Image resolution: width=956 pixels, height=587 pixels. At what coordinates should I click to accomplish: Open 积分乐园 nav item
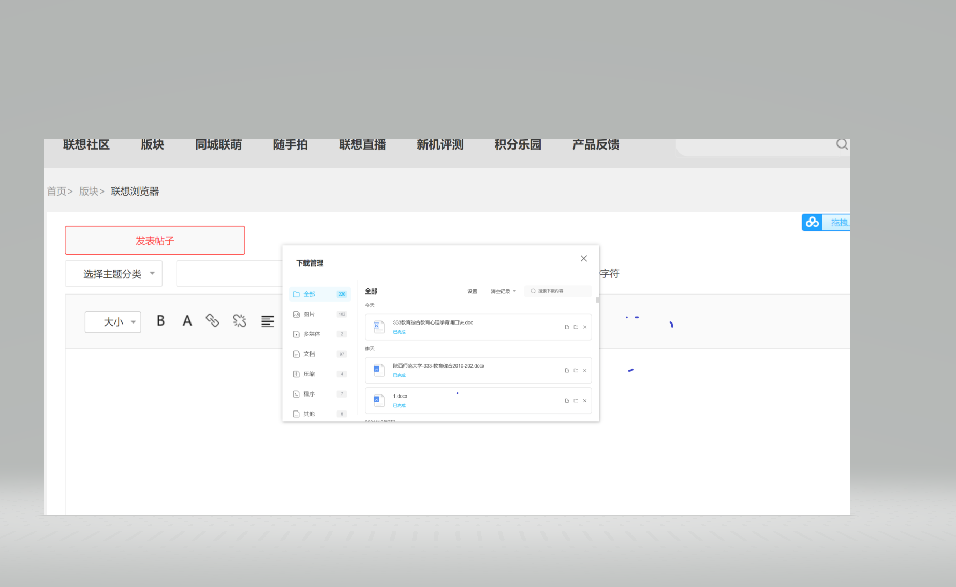[518, 144]
